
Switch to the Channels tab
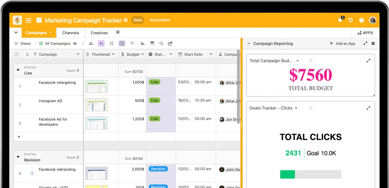(x=71, y=33)
